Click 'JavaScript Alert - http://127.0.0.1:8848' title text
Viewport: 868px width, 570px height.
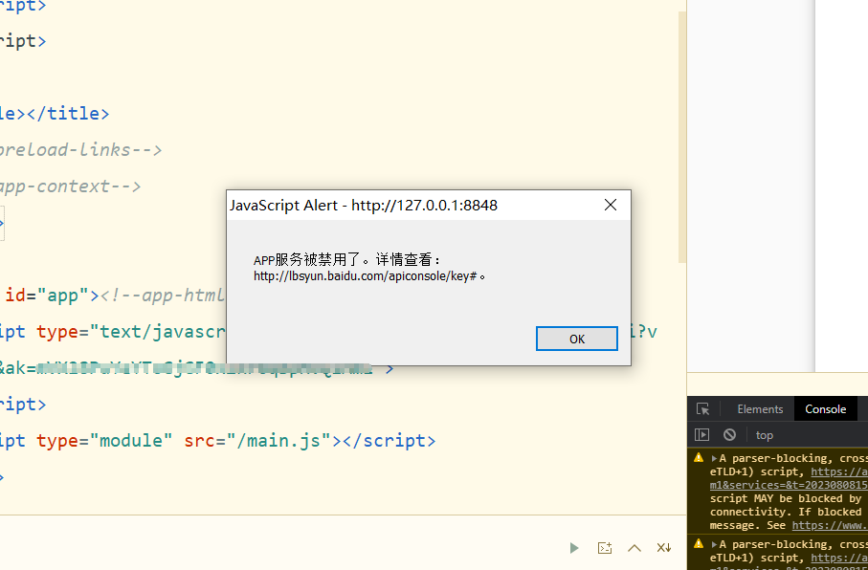tap(364, 206)
